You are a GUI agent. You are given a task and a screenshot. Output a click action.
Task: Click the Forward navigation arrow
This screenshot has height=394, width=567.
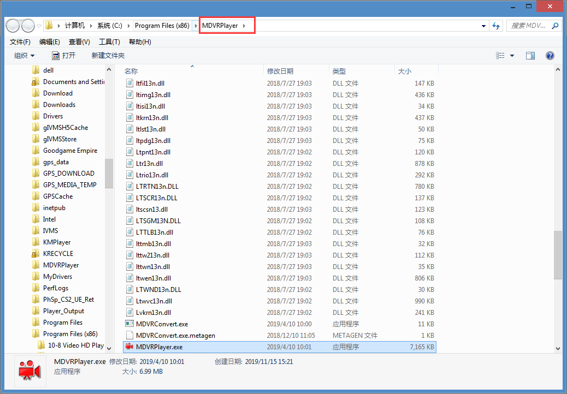28,26
